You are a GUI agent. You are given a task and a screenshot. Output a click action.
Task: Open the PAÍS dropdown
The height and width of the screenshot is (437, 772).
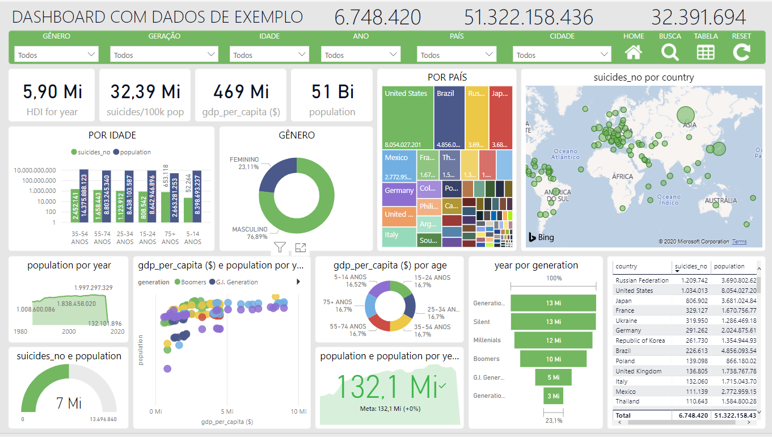(x=456, y=54)
